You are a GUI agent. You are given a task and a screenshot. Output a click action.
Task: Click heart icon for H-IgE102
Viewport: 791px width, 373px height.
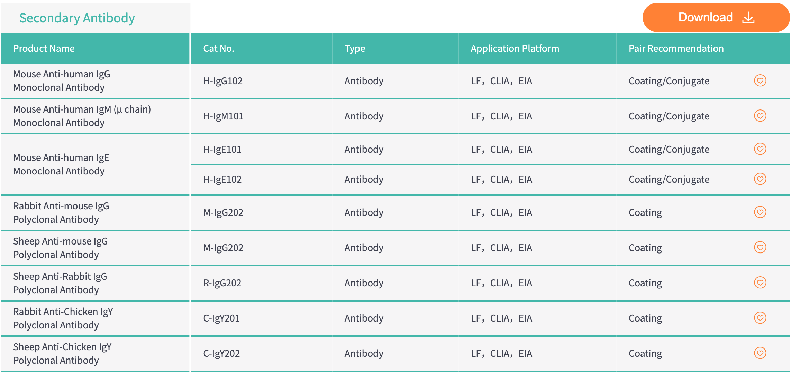click(760, 179)
